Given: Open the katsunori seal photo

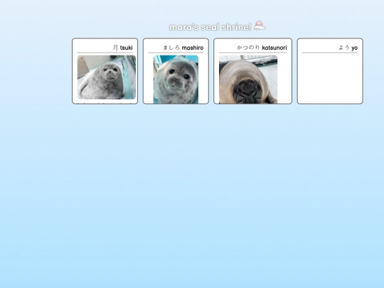Looking at the screenshot, I should 248,80.
